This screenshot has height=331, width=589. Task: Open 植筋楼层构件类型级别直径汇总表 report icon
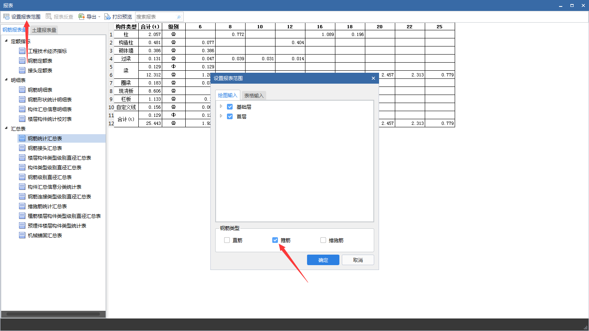pyautogui.click(x=22, y=216)
